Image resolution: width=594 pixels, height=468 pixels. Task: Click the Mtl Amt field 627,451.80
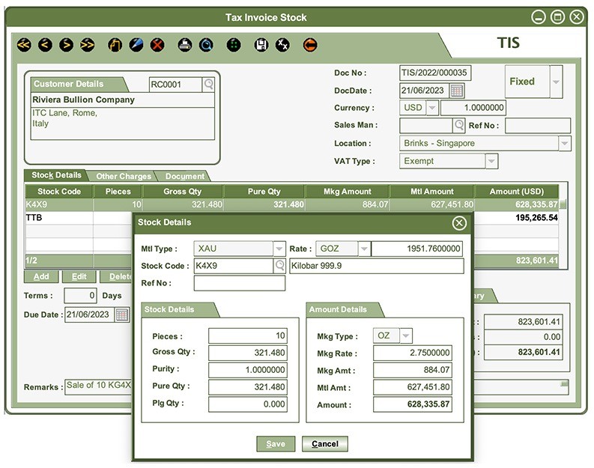[x=413, y=387]
